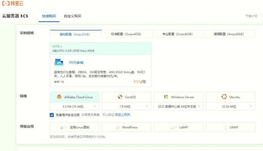The width and height of the screenshot is (263, 151).
Task: Click the WordPress logo icon
Action: point(118,128)
